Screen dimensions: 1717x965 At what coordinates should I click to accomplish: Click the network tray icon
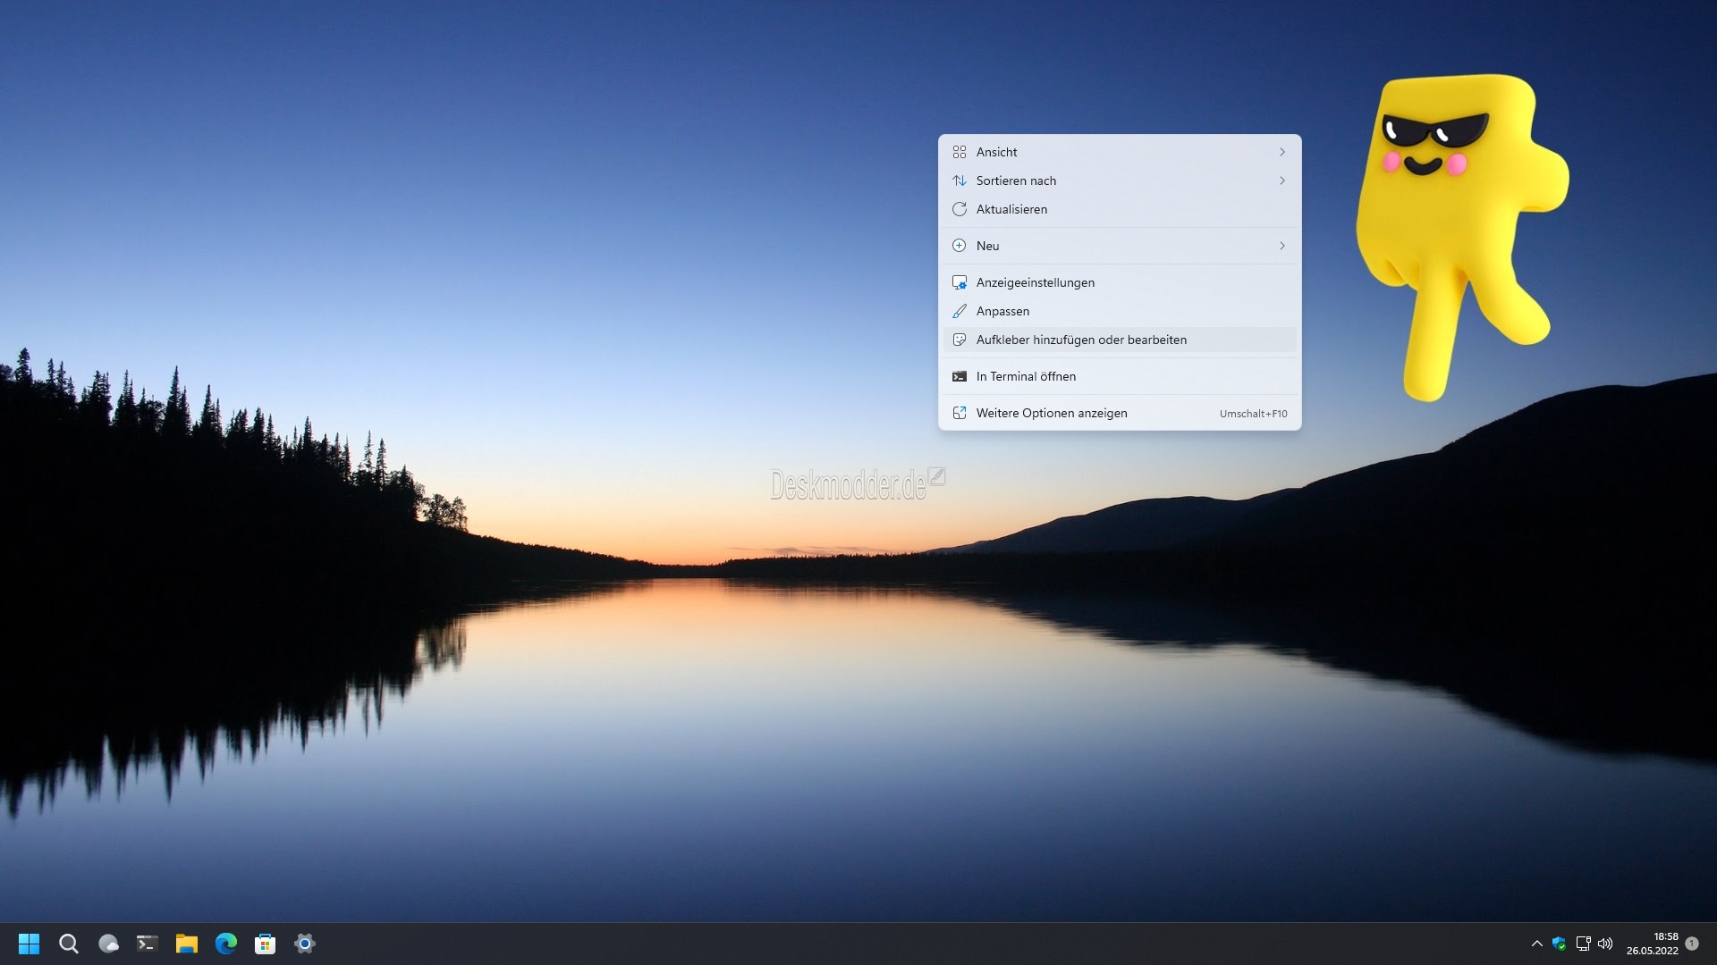[1583, 944]
